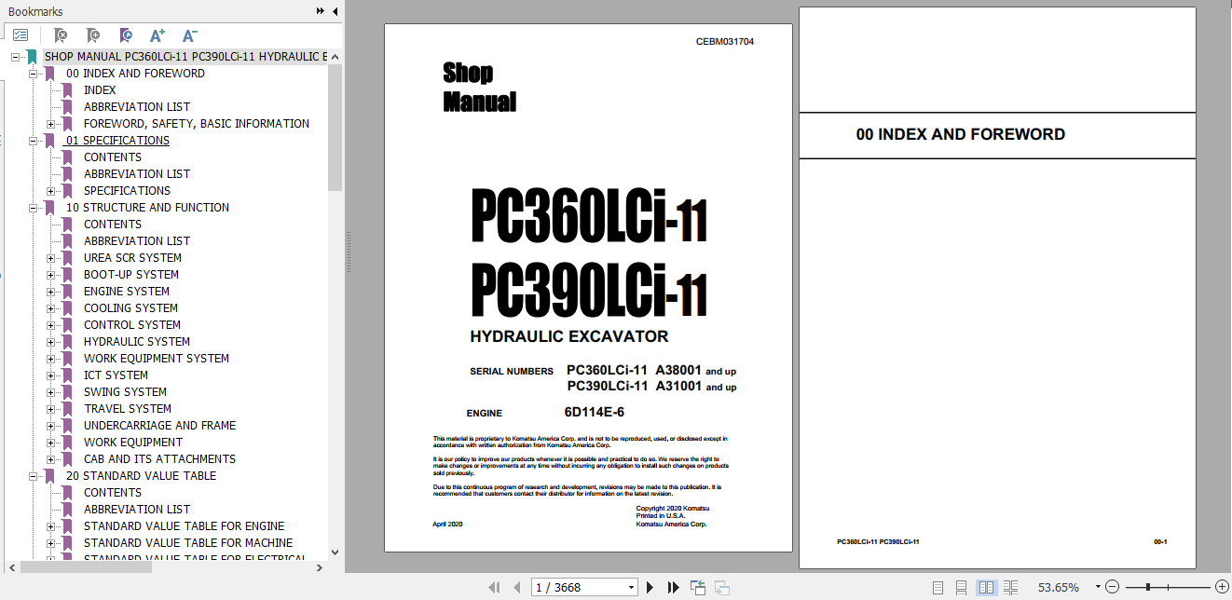Click the teal SHOP MANUAL root bookmark icon
The height and width of the screenshot is (600, 1232).
(x=32, y=57)
